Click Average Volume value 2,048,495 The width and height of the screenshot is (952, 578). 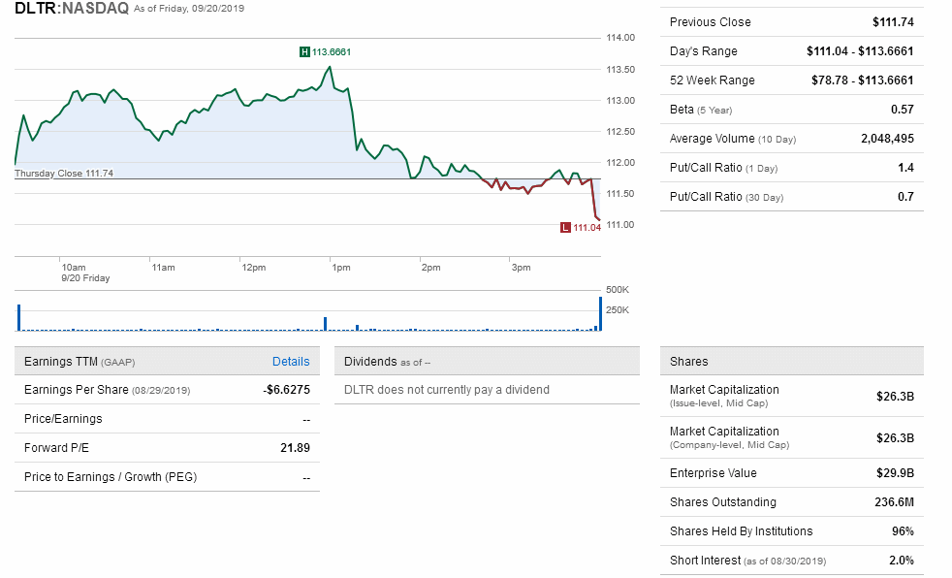887,139
